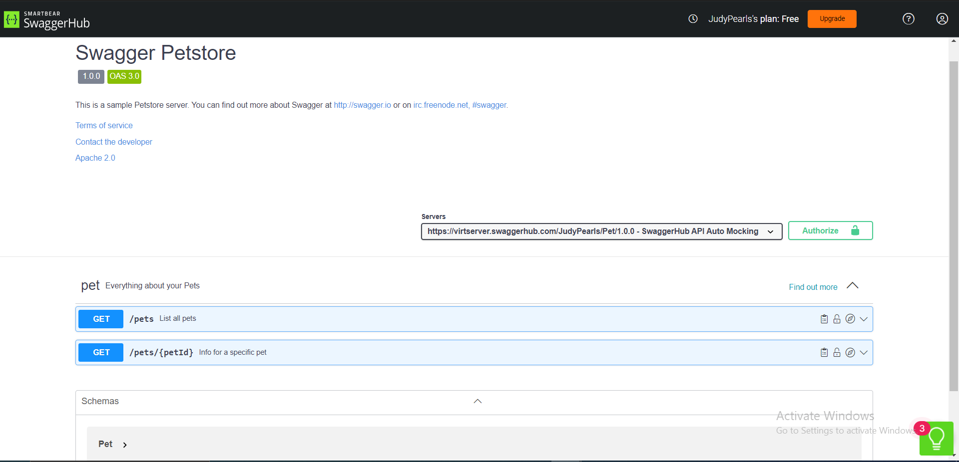Click the lock icon in /pets/{petId} row
The image size is (959, 462).
(x=837, y=353)
